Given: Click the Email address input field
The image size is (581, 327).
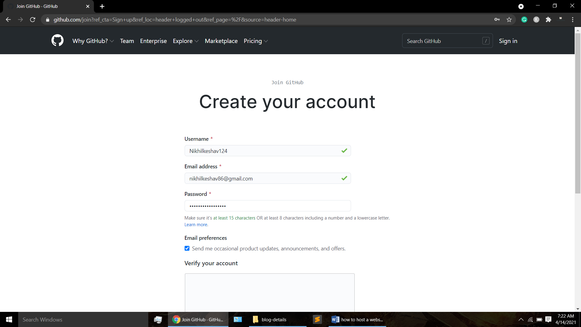Looking at the screenshot, I should pyautogui.click(x=268, y=178).
